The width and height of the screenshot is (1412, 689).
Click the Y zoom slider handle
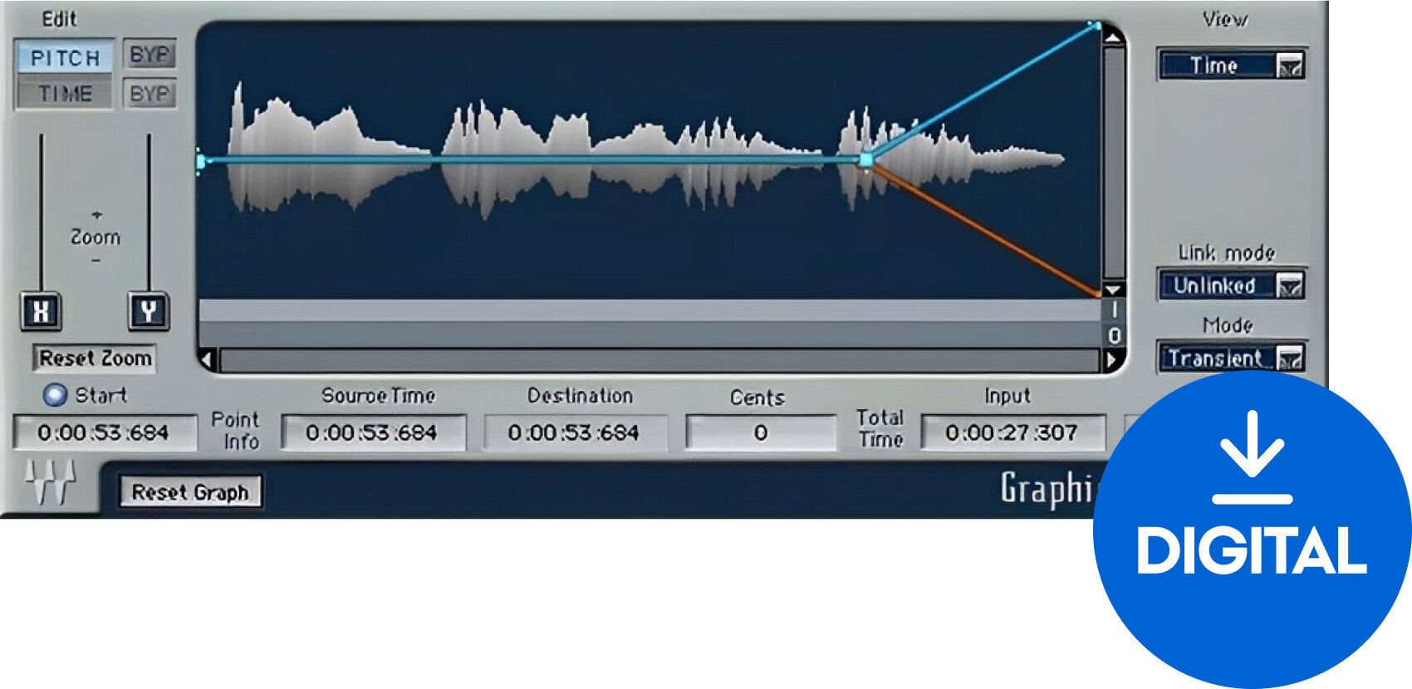pyautogui.click(x=148, y=311)
